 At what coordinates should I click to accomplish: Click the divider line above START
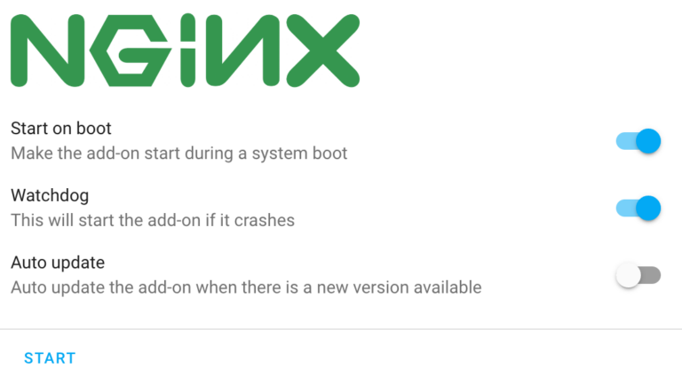pyautogui.click(x=341, y=329)
